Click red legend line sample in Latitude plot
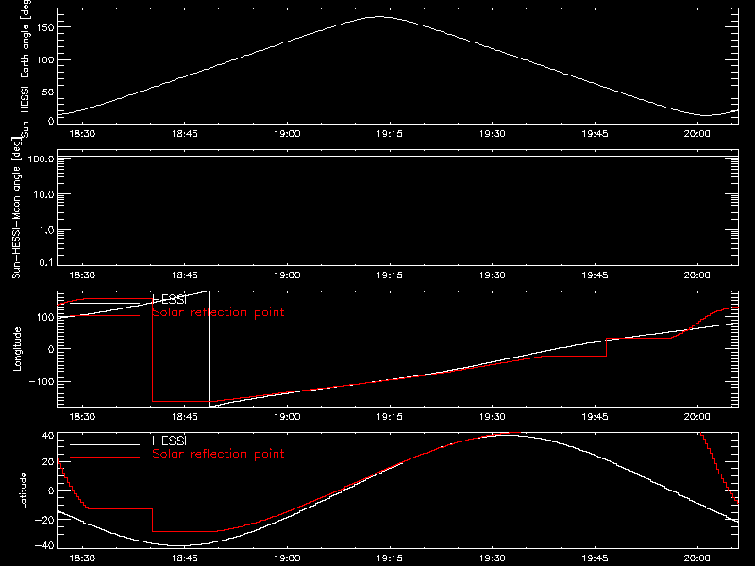 tap(105, 458)
